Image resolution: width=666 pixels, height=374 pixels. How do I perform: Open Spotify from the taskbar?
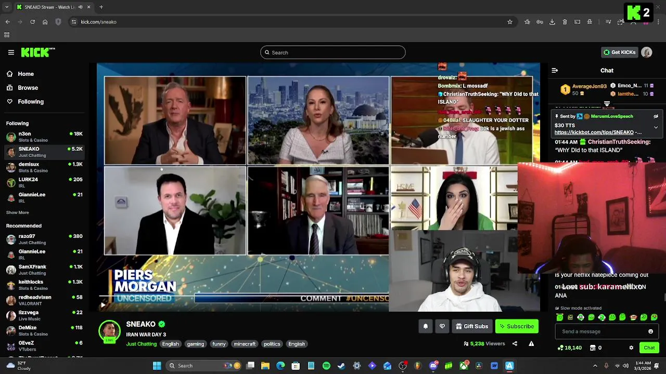[x=326, y=366]
